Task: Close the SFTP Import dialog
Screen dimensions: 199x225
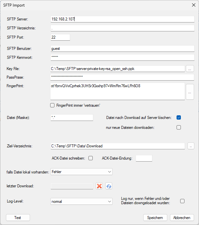Action: click(193, 5)
